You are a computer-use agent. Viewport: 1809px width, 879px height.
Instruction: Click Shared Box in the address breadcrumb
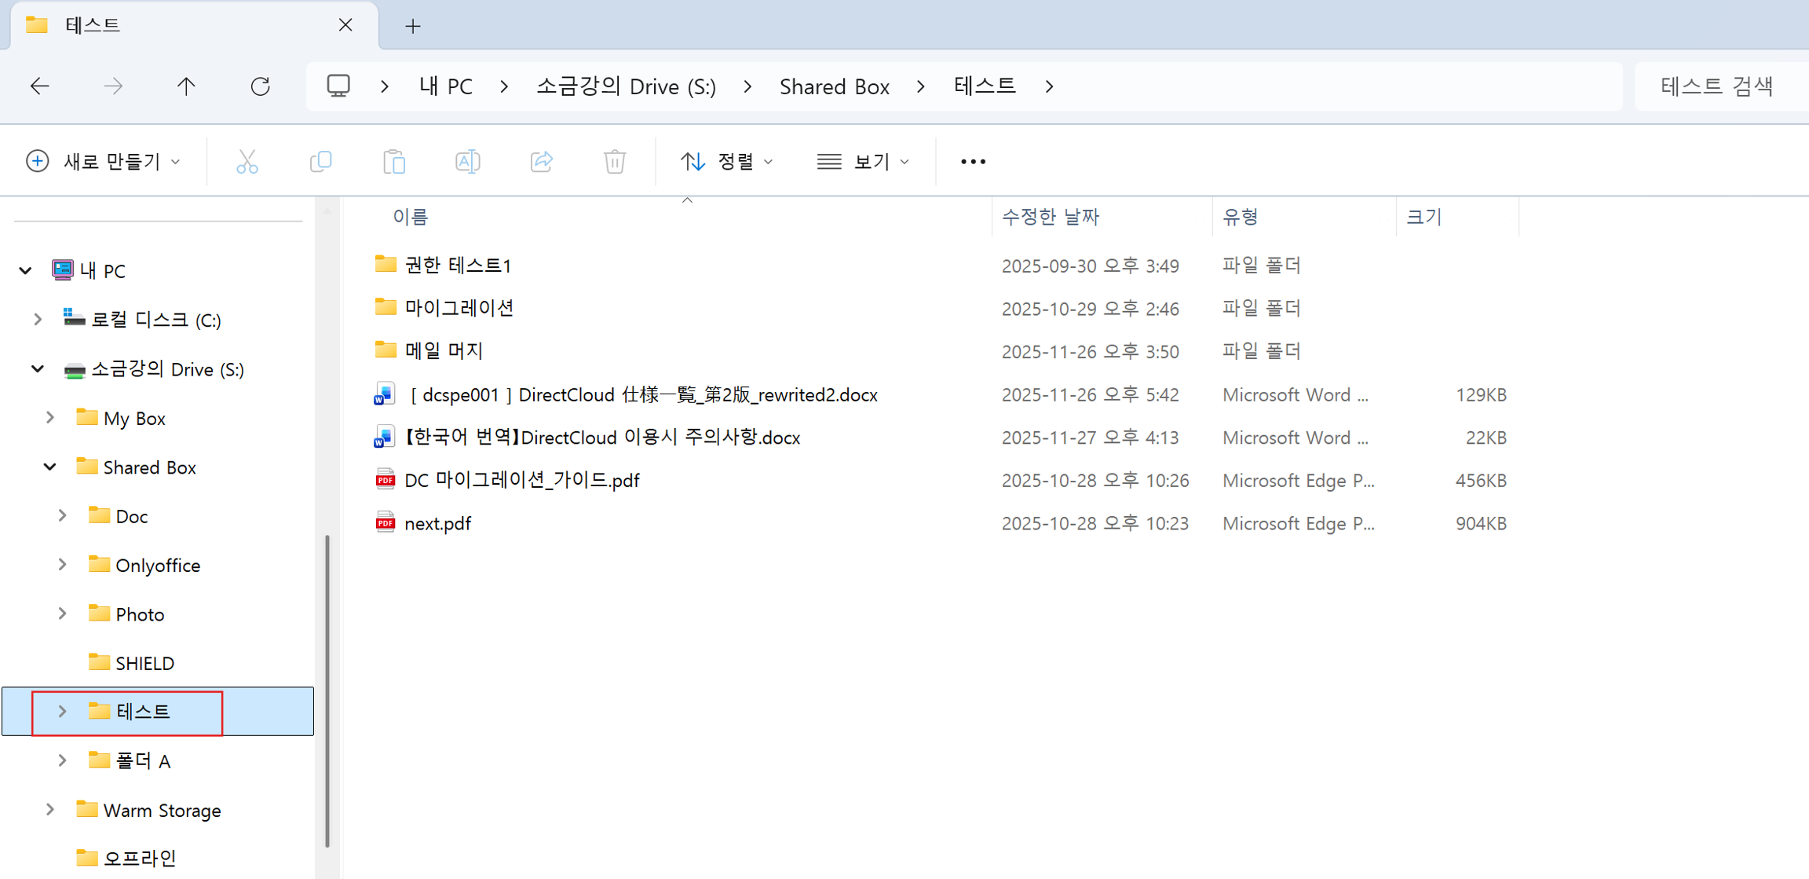pos(834,86)
